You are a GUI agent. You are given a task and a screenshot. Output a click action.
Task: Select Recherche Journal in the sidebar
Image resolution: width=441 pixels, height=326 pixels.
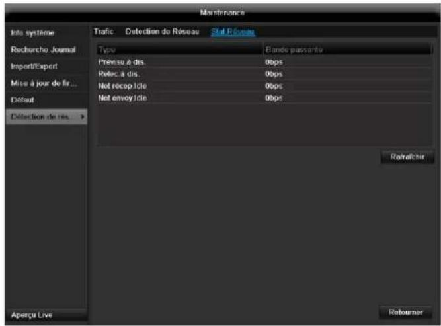[38, 50]
